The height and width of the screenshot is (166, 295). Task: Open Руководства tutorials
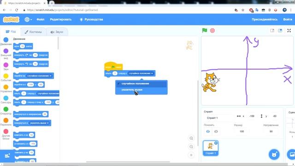point(91,19)
